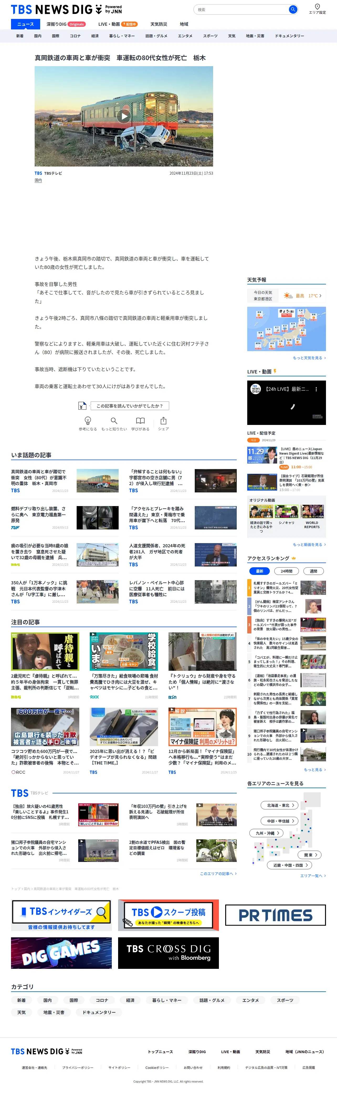This screenshot has height=1118, width=337.
Task: Switch to the 天気防災 tab
Action: tap(159, 24)
